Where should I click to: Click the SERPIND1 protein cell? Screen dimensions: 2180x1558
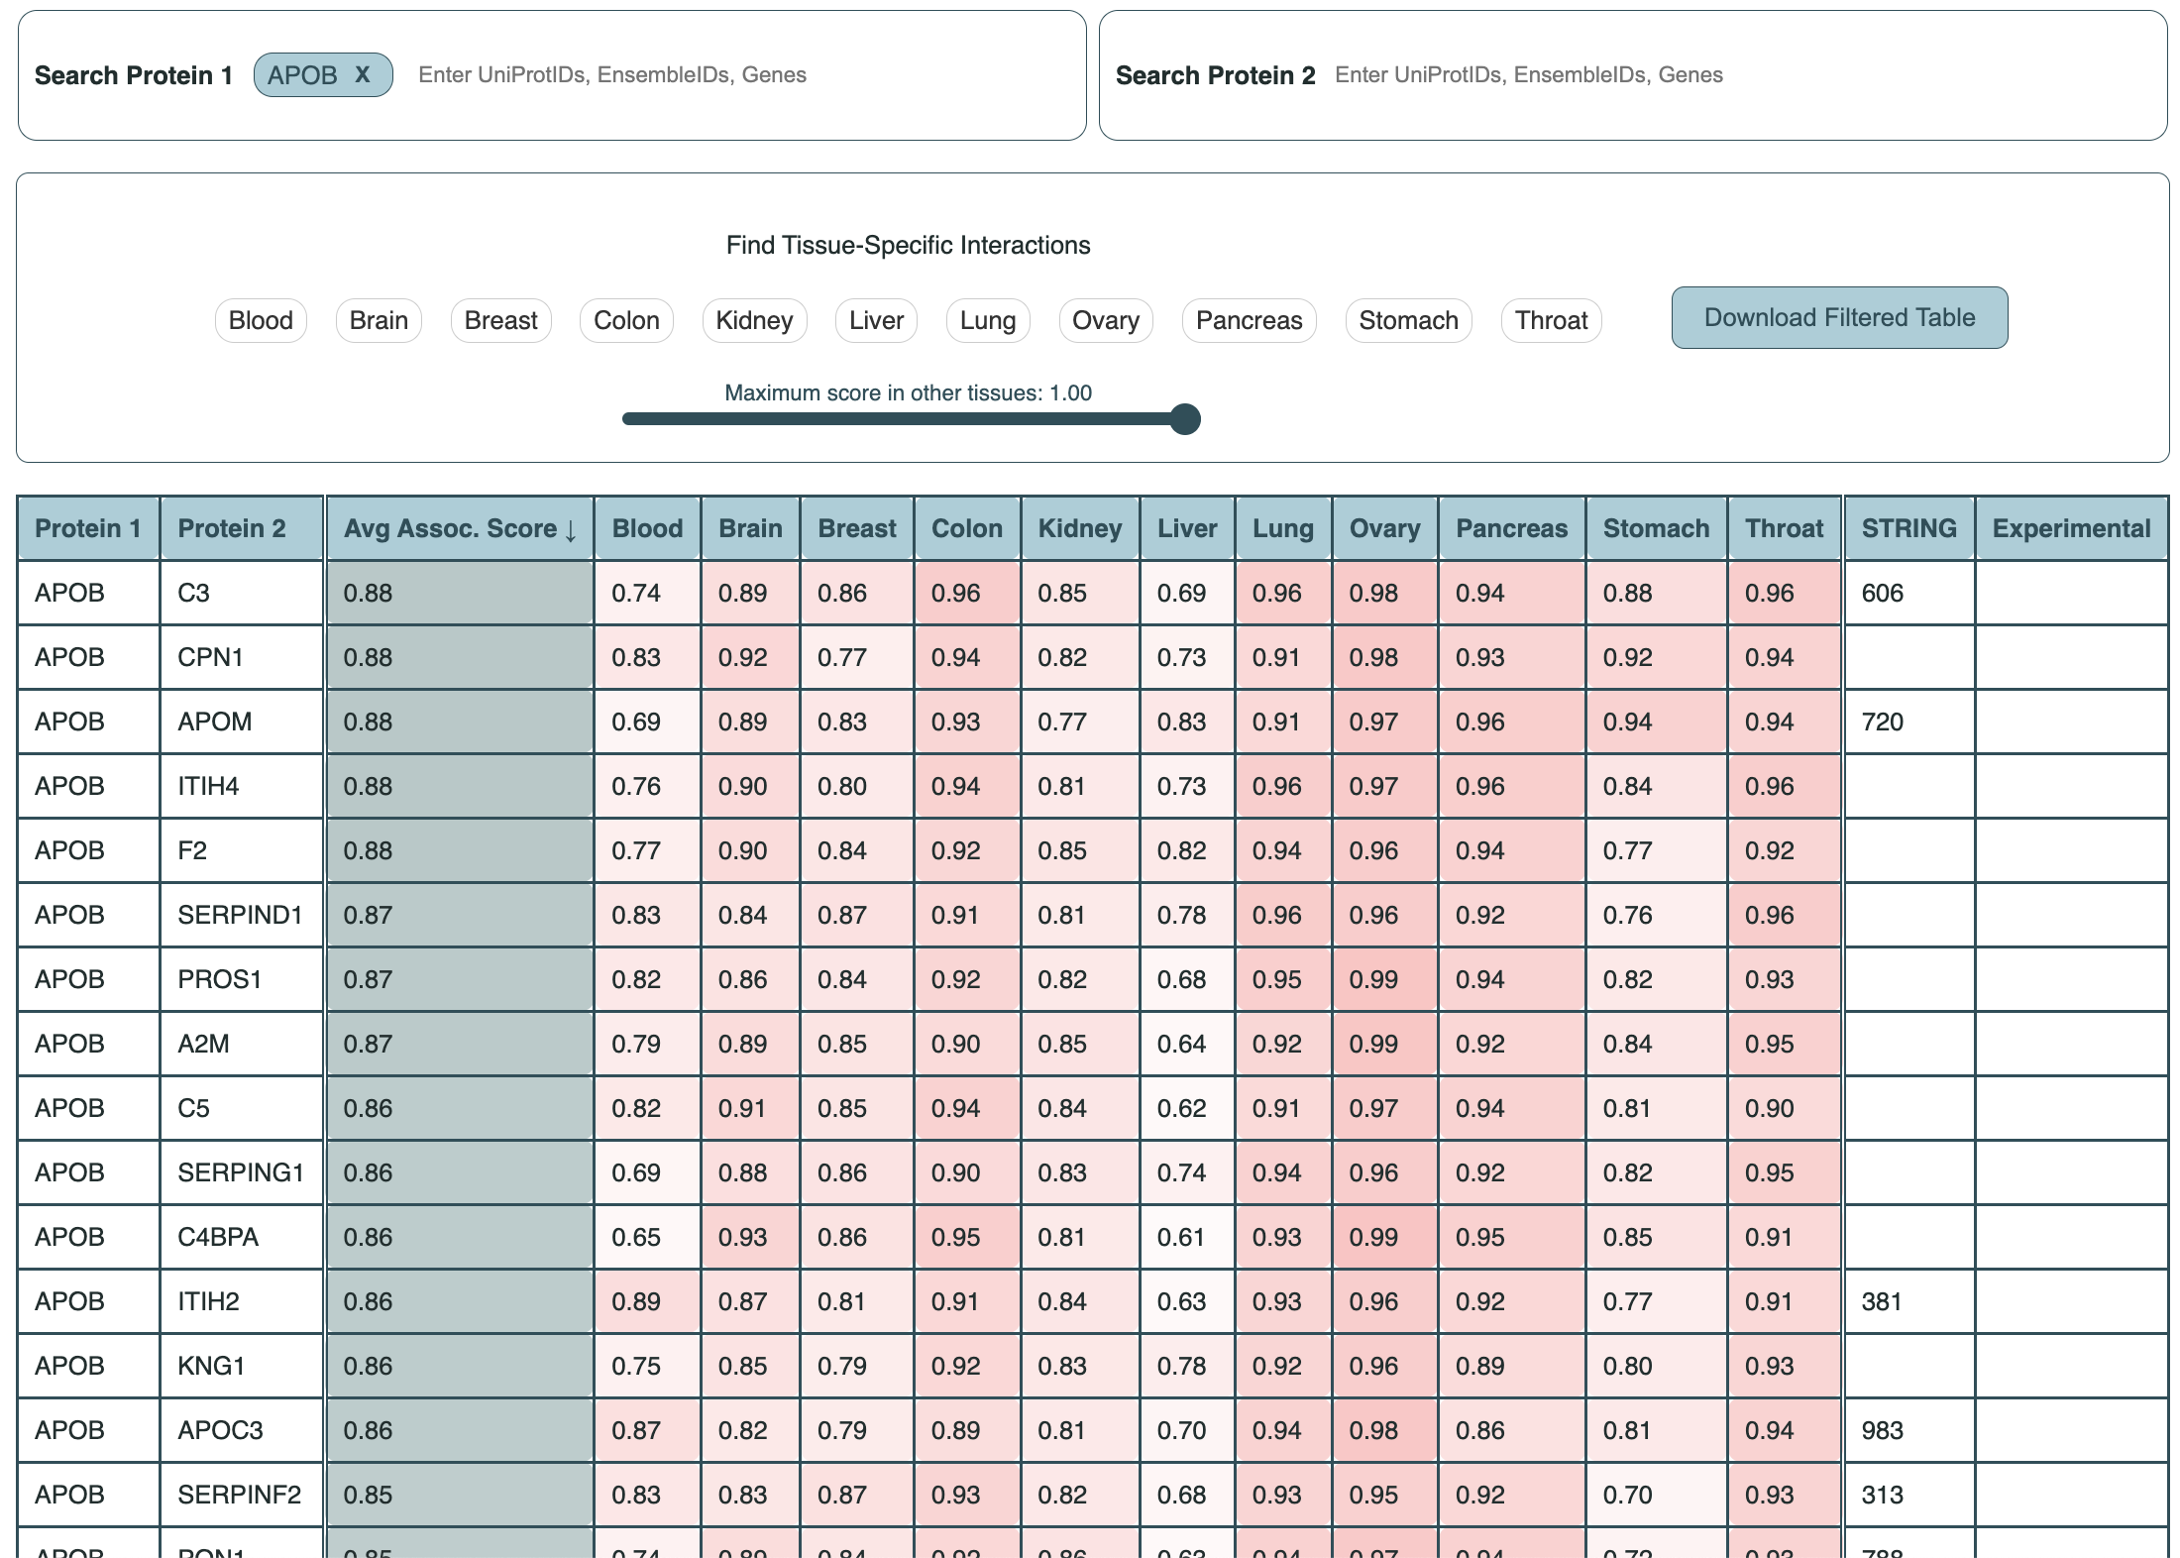point(240,915)
